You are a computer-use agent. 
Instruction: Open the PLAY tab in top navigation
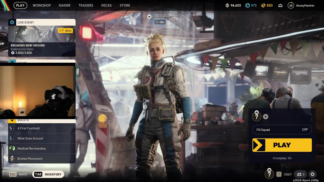click(20, 5)
